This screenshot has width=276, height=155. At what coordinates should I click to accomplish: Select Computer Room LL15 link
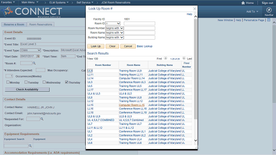tap(132, 105)
